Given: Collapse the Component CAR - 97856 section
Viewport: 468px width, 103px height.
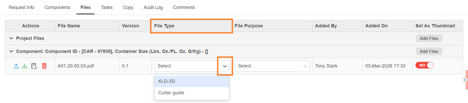Looking at the screenshot, I should [11, 51].
